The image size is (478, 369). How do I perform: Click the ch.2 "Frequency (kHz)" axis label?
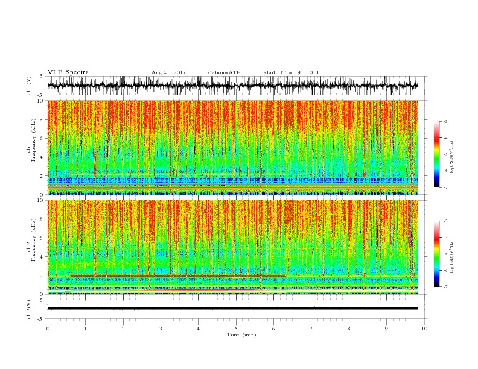click(x=34, y=240)
